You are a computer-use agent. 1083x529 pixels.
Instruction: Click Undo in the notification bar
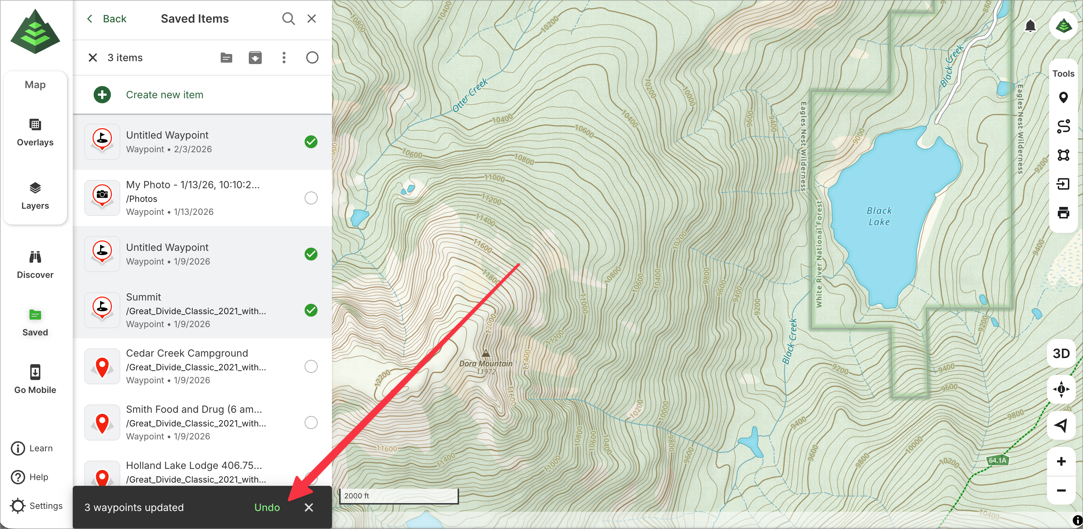(266, 507)
